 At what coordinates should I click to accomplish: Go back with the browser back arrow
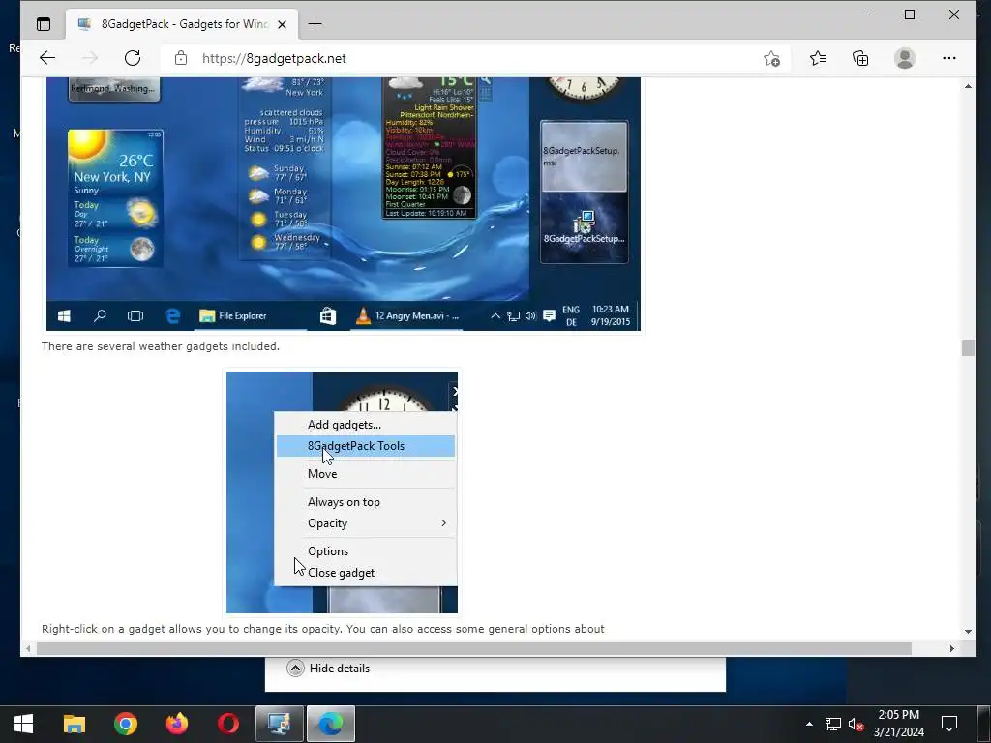click(x=47, y=58)
